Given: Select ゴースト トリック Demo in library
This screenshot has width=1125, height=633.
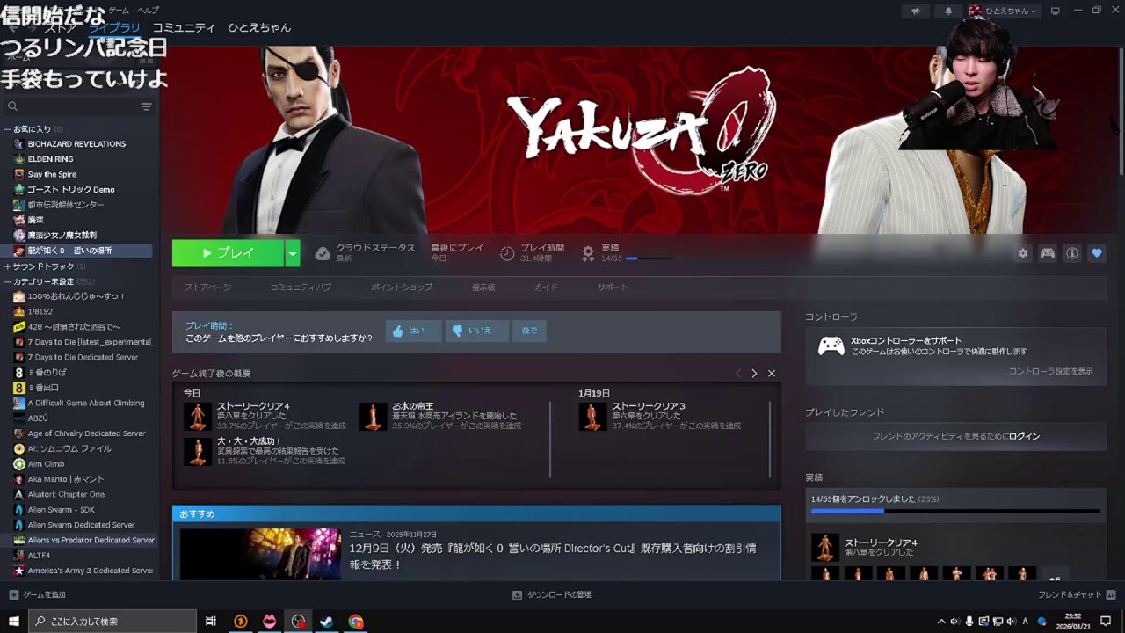Looking at the screenshot, I should pyautogui.click(x=70, y=189).
